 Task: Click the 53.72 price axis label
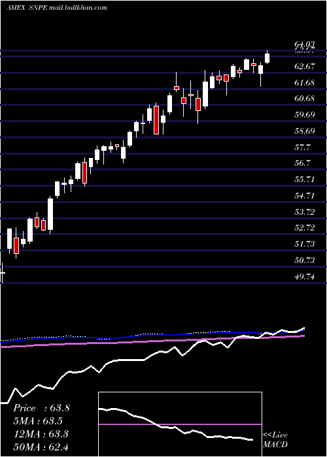click(305, 212)
